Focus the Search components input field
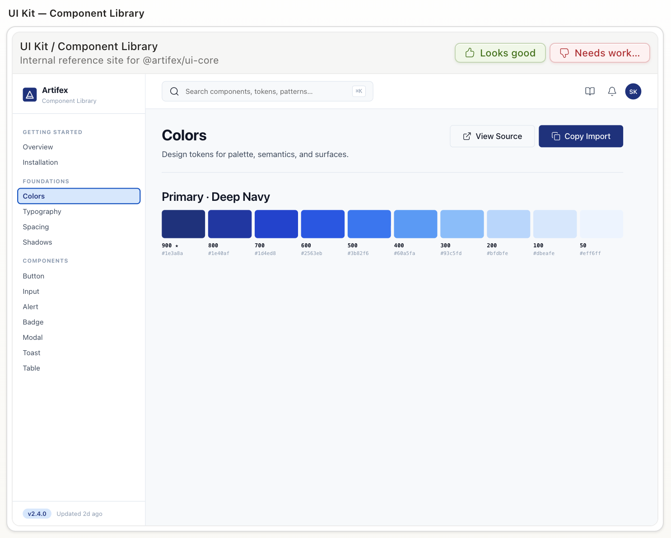This screenshot has width=671, height=538. [267, 91]
